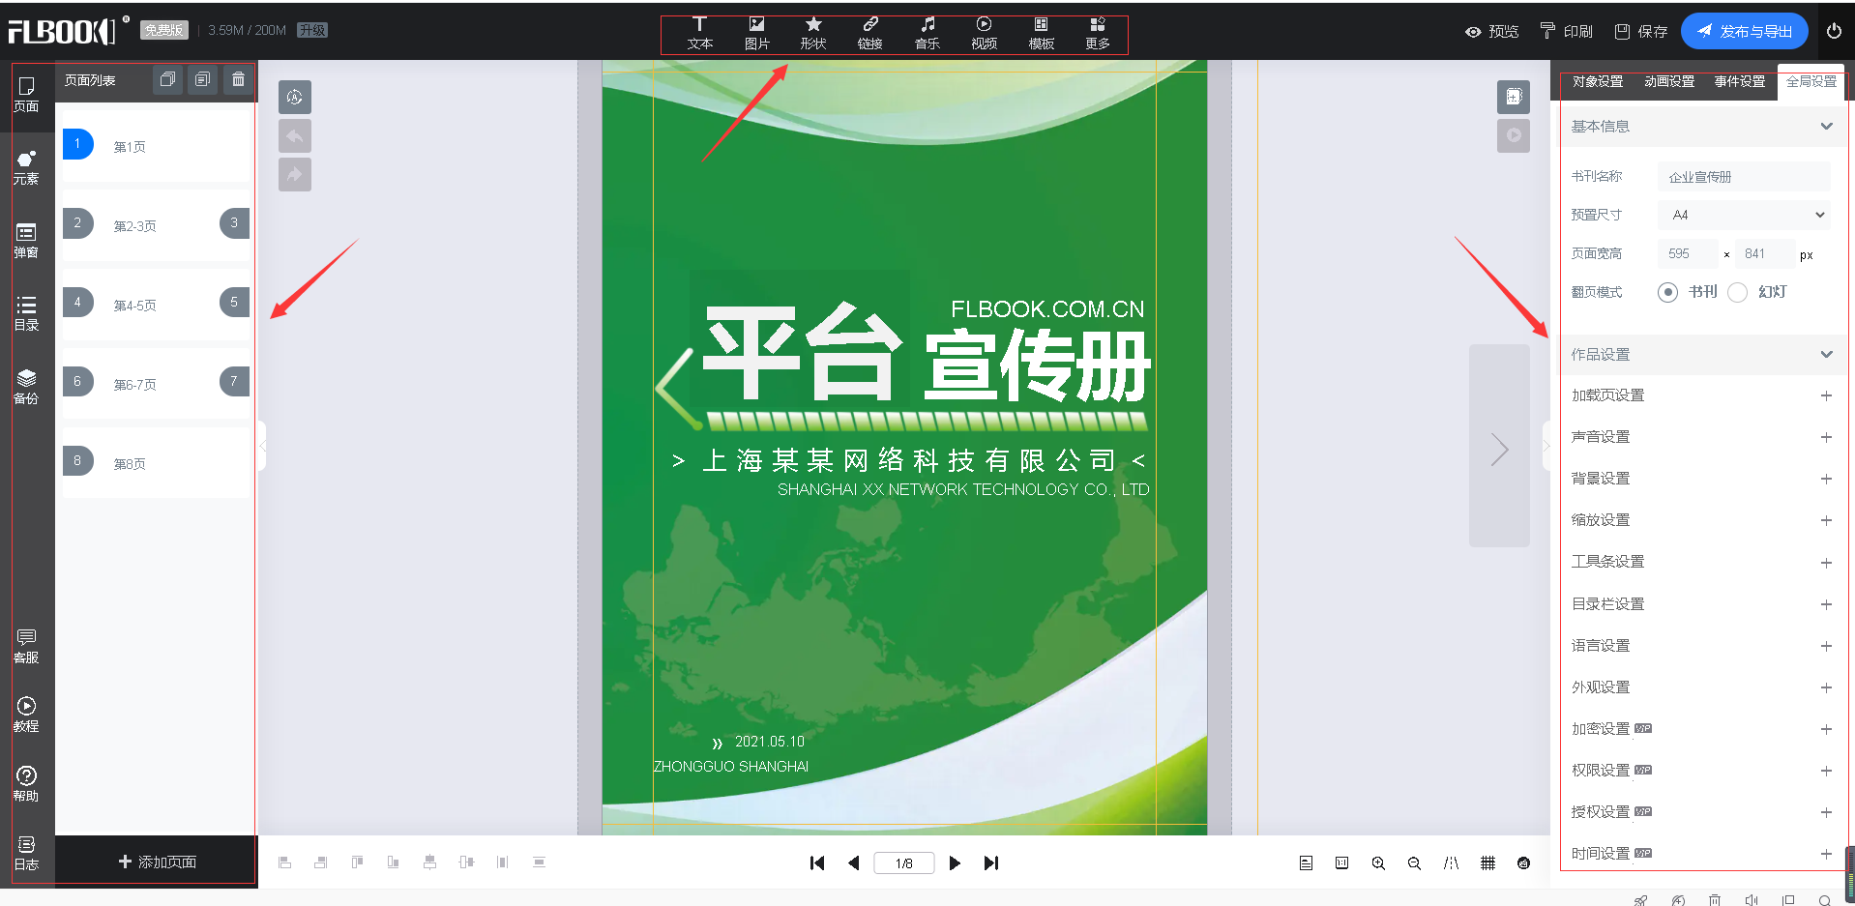Open the 备份 backup sidebar panel

click(26, 387)
